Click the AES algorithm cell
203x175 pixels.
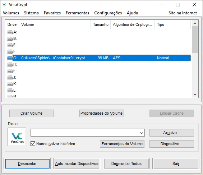click(x=116, y=58)
